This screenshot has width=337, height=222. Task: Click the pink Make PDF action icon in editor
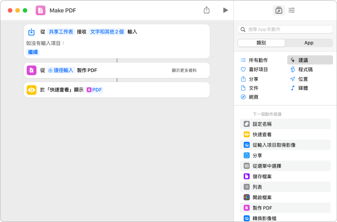31,70
